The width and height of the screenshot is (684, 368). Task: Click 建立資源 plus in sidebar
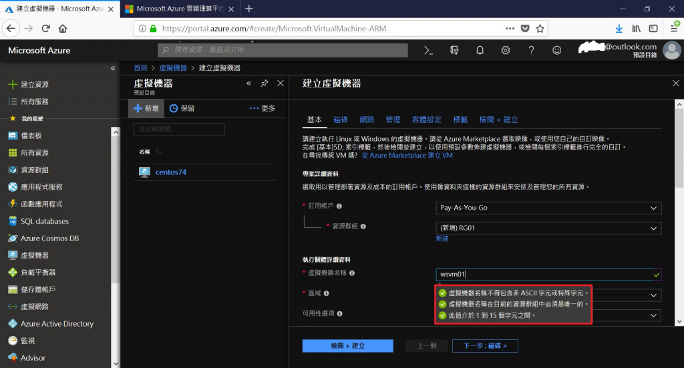coord(29,85)
